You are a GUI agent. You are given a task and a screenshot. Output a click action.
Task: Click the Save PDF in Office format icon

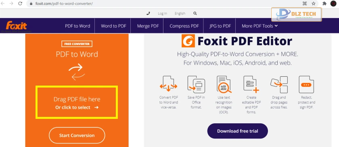(x=196, y=84)
